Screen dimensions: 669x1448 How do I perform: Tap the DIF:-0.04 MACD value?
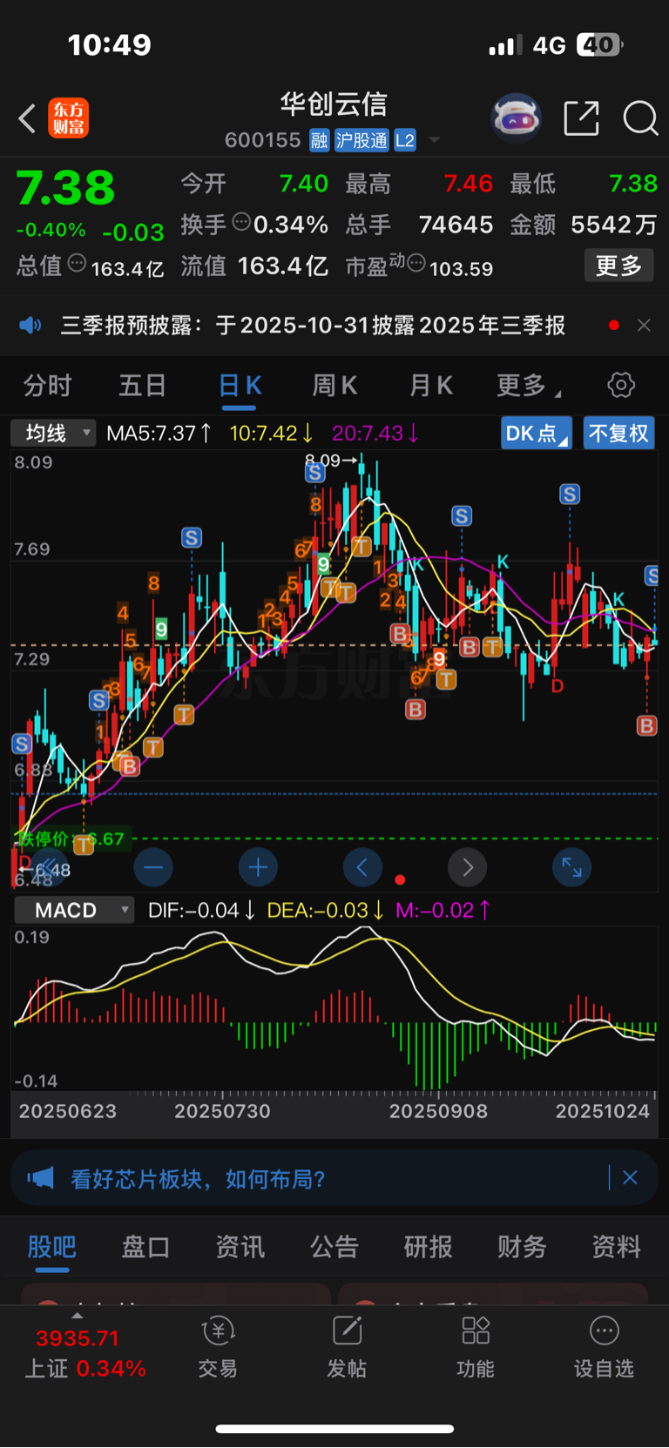[x=201, y=910]
